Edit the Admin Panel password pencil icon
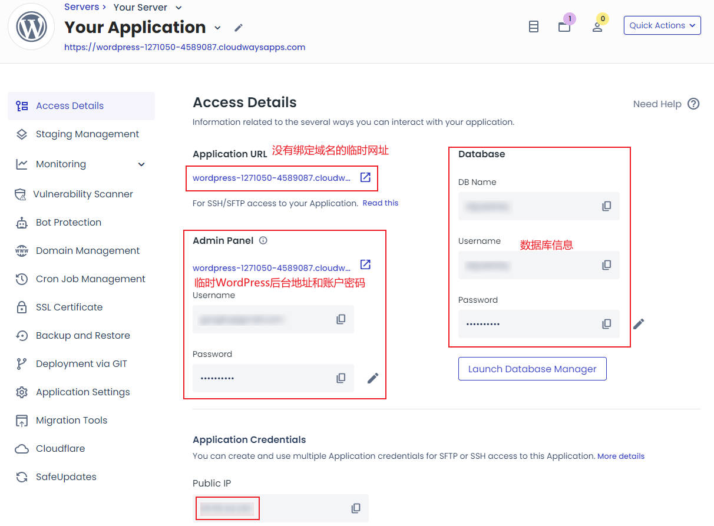 click(x=373, y=378)
